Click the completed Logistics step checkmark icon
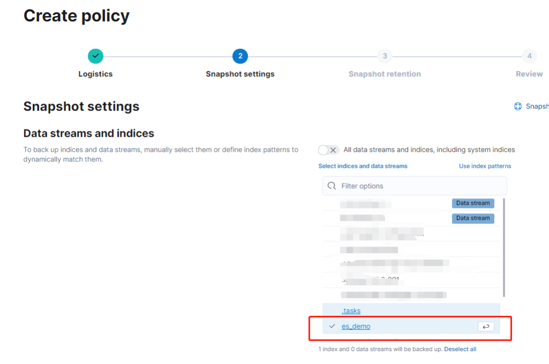The image size is (549, 364). point(95,56)
